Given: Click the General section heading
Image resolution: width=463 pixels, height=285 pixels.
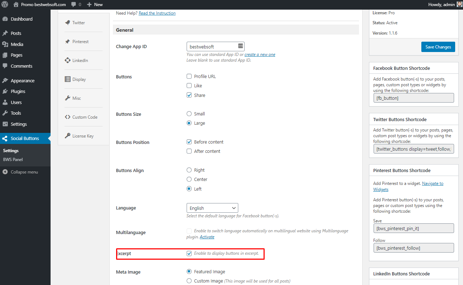Looking at the screenshot, I should [125, 30].
